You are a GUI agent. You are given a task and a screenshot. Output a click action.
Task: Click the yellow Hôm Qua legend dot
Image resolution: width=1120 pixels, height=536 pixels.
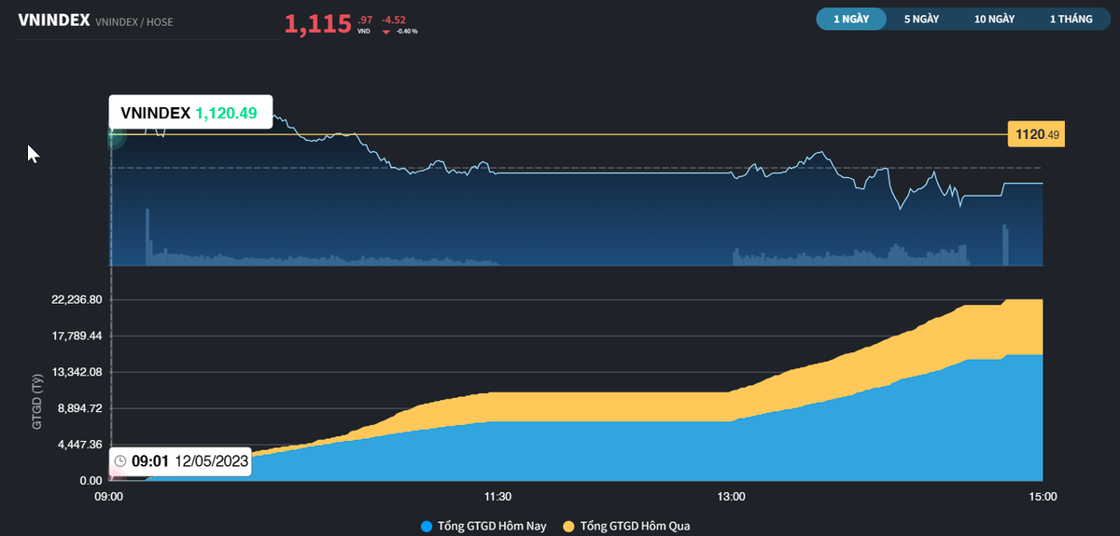coord(568,527)
